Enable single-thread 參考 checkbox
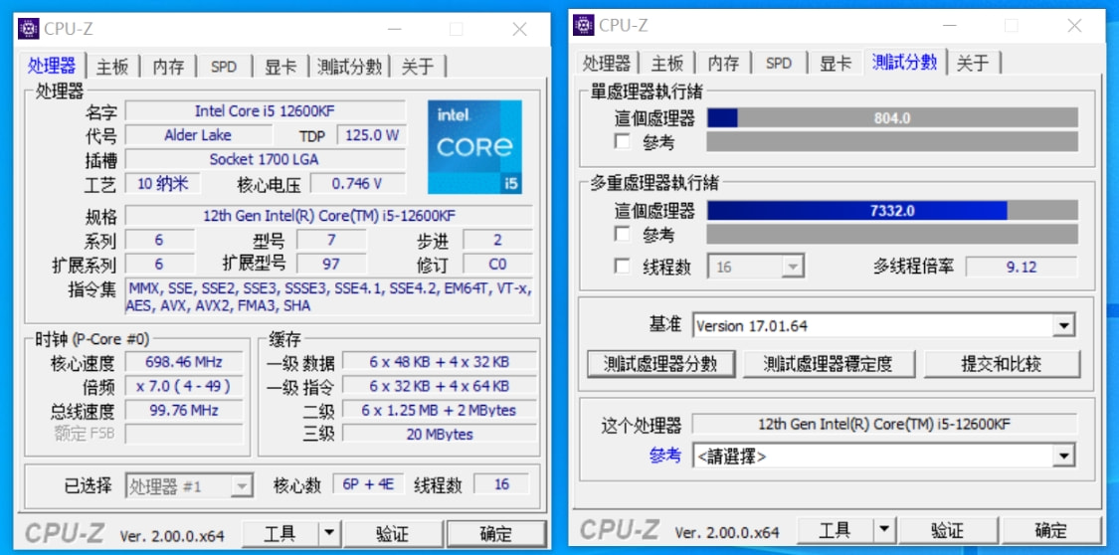1119x555 pixels. pos(623,141)
